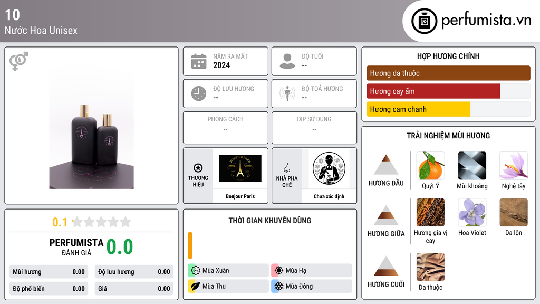Click the Mùa Đông snowflake icon

278,286
